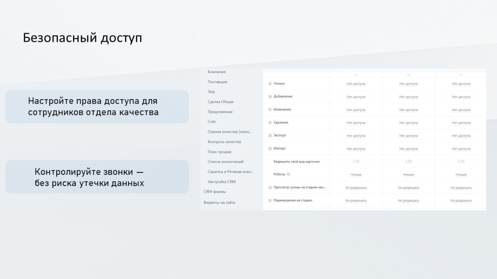
Task: Open Не разрешать dropdown for Перемещение на стадию
Action: pos(357,200)
